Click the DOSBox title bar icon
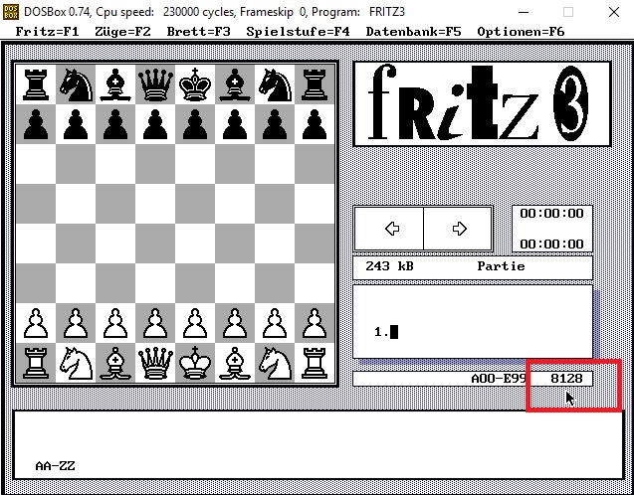This screenshot has width=634, height=495. [11, 12]
